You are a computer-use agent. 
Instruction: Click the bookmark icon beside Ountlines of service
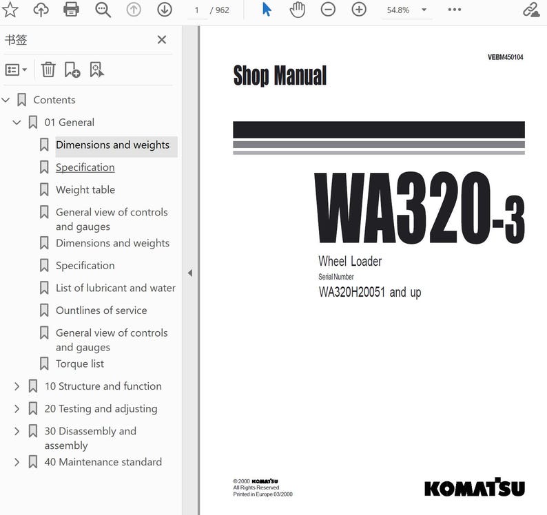click(x=44, y=311)
